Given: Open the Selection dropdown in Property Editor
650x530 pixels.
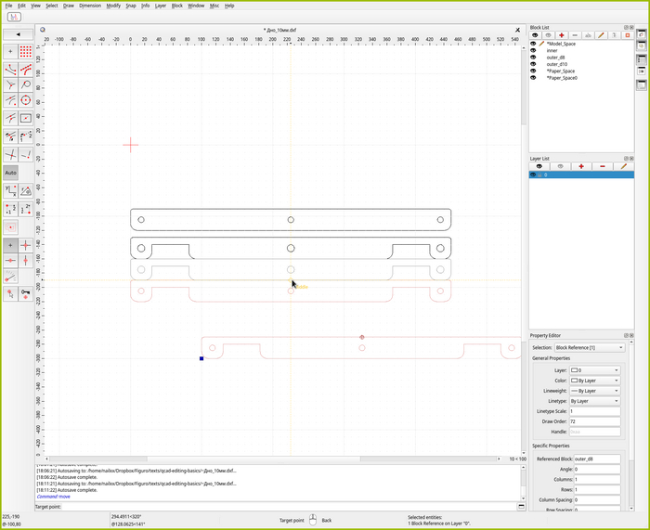Looking at the screenshot, I should pos(588,347).
